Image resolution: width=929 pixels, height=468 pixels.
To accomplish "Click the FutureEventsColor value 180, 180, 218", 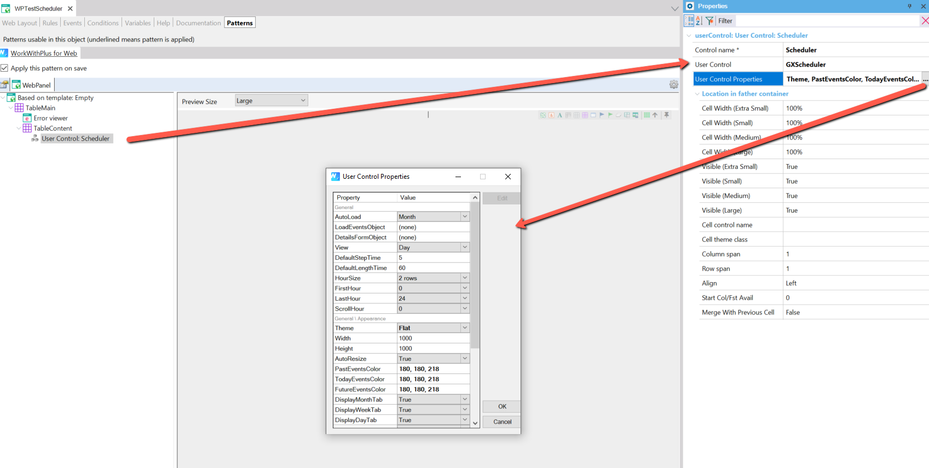I will point(433,389).
